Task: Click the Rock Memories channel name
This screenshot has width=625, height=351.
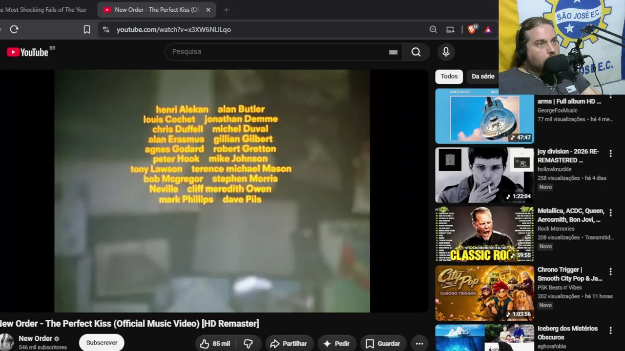Action: (556, 229)
